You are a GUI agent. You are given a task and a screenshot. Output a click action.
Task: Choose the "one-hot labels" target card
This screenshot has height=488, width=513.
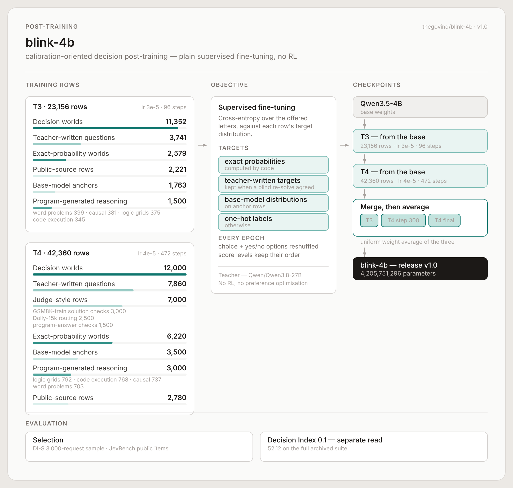273,222
